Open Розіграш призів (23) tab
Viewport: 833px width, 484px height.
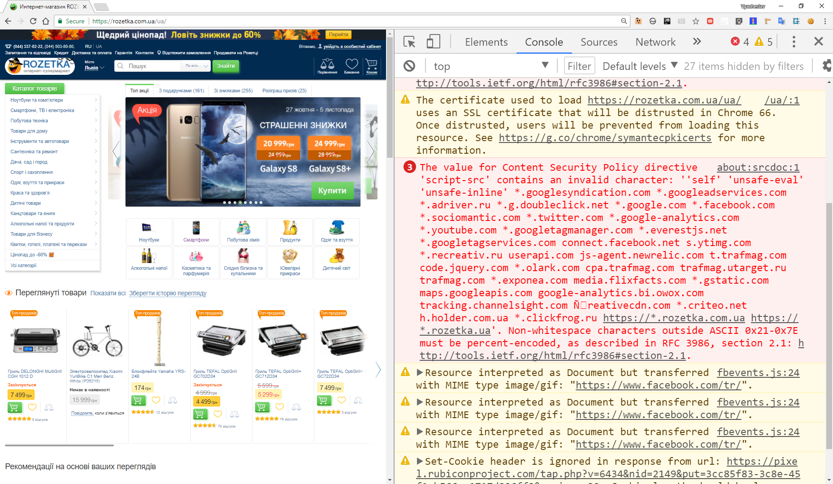[284, 91]
